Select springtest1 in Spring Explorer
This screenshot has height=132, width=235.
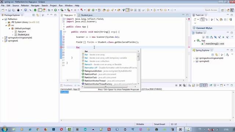coord(204,61)
